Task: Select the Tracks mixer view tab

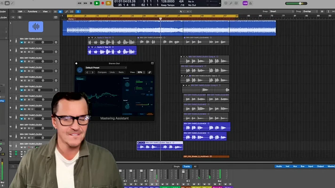Action: 187,166
